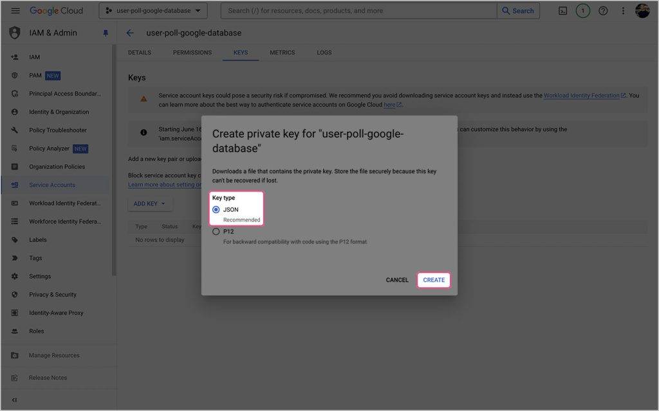Click the 'Status' column header
659x411 pixels.
pyautogui.click(x=170, y=227)
